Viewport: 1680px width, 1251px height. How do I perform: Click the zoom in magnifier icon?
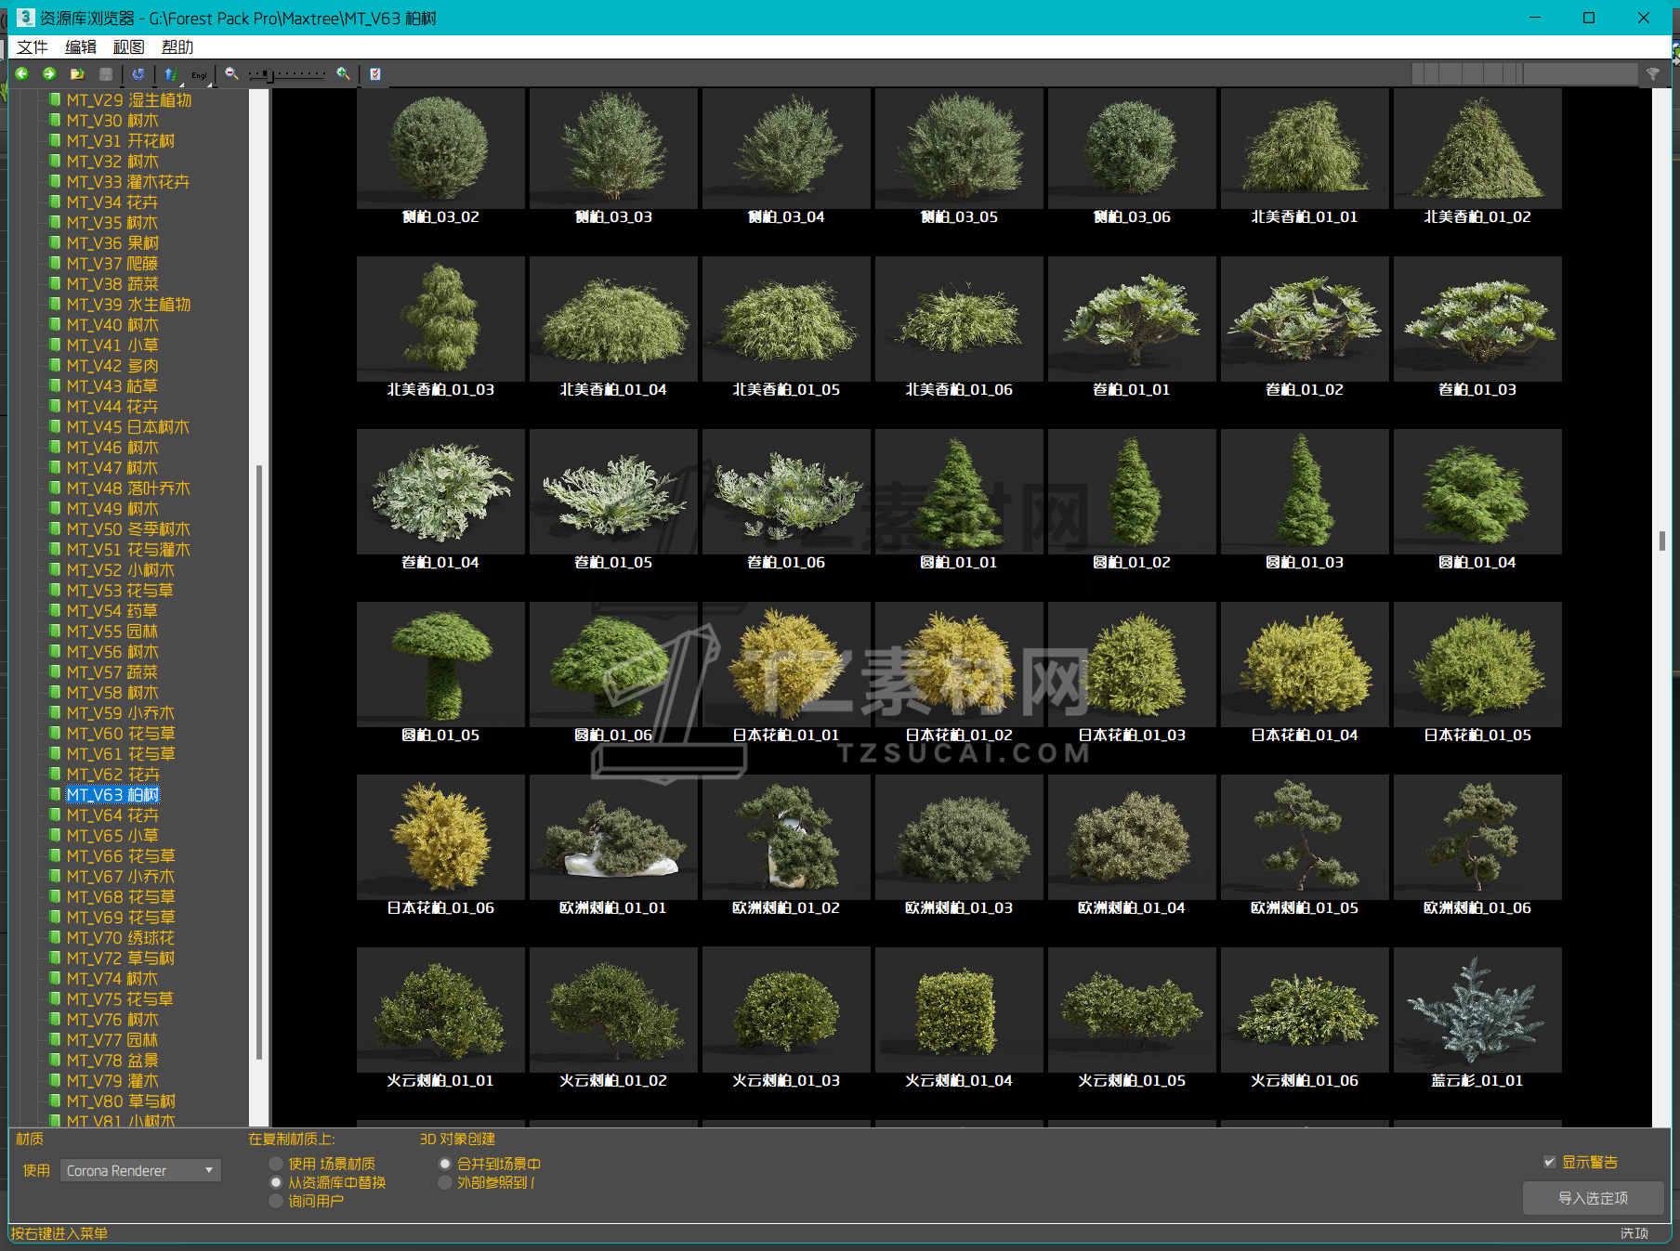[343, 74]
